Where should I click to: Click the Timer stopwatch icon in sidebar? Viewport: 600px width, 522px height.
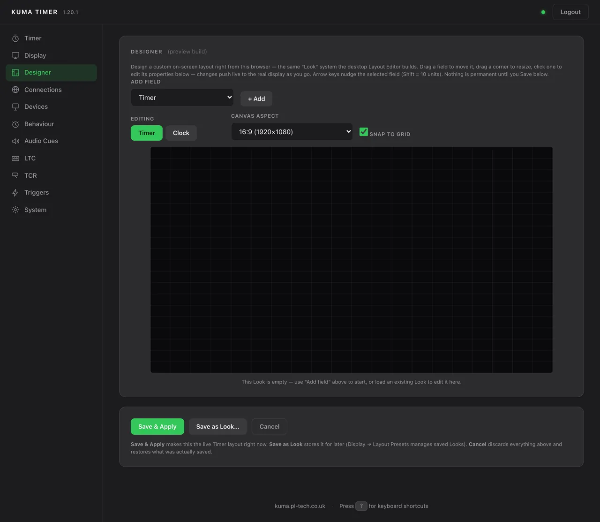tap(15, 38)
